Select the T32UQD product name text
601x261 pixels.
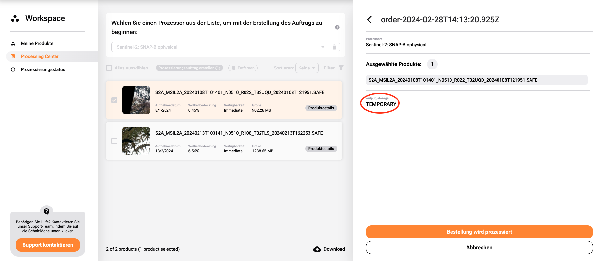click(x=240, y=92)
